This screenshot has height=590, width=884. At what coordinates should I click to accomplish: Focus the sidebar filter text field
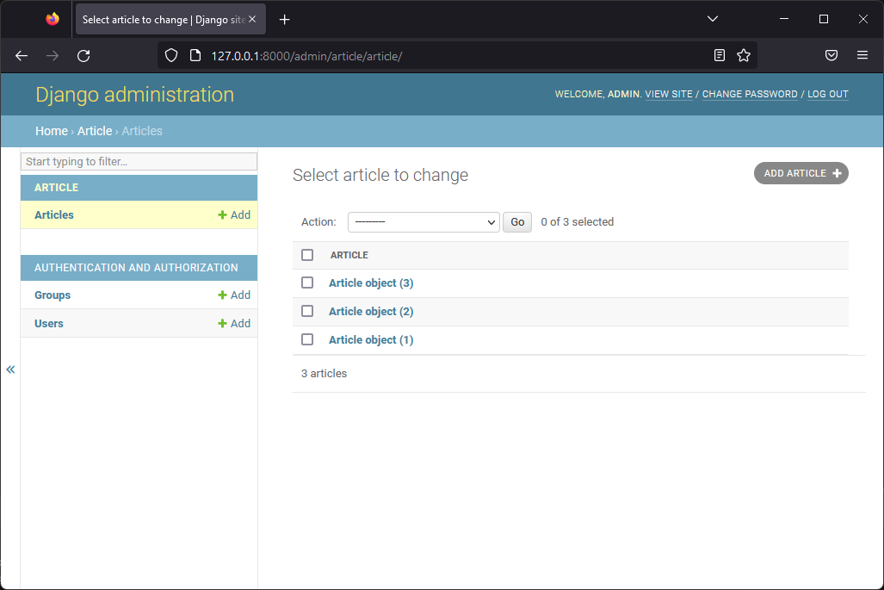[x=139, y=162]
